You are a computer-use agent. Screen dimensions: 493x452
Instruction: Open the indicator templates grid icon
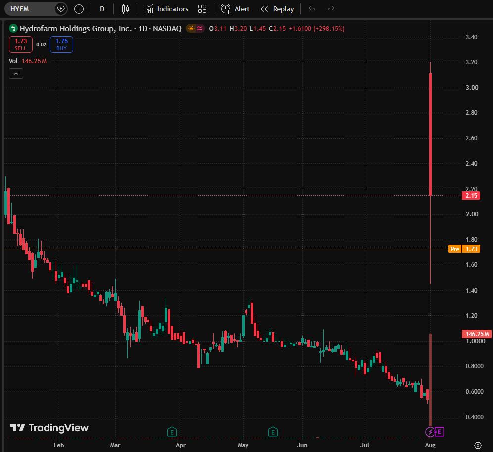pyautogui.click(x=202, y=9)
